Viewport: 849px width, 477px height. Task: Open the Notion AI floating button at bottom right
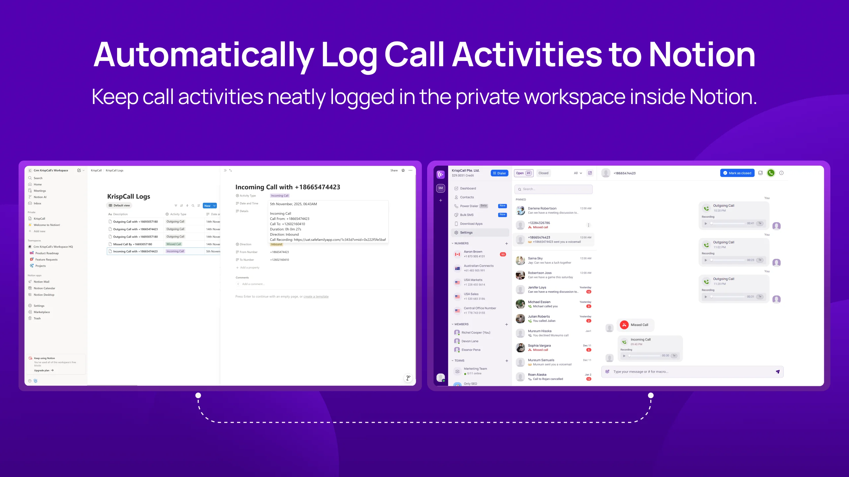pos(408,378)
